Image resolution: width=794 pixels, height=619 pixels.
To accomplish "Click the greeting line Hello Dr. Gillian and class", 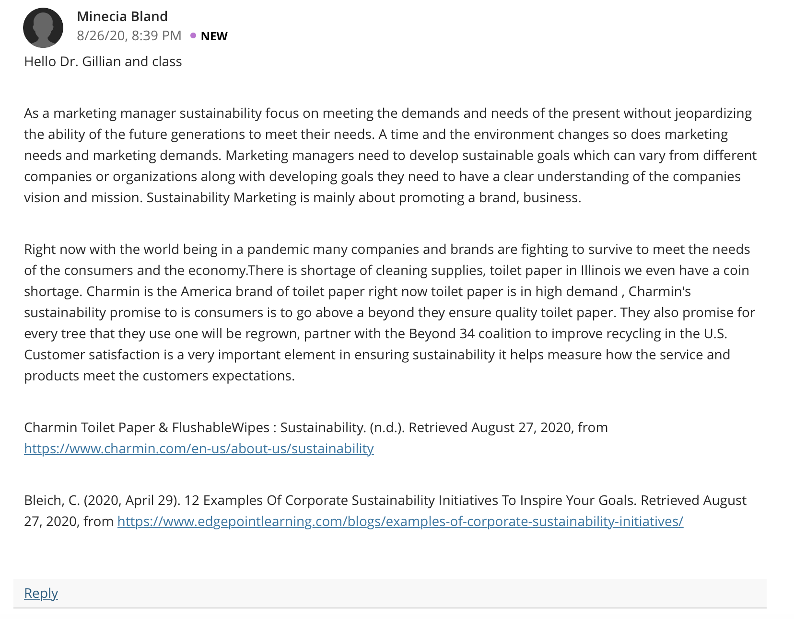I will [103, 61].
